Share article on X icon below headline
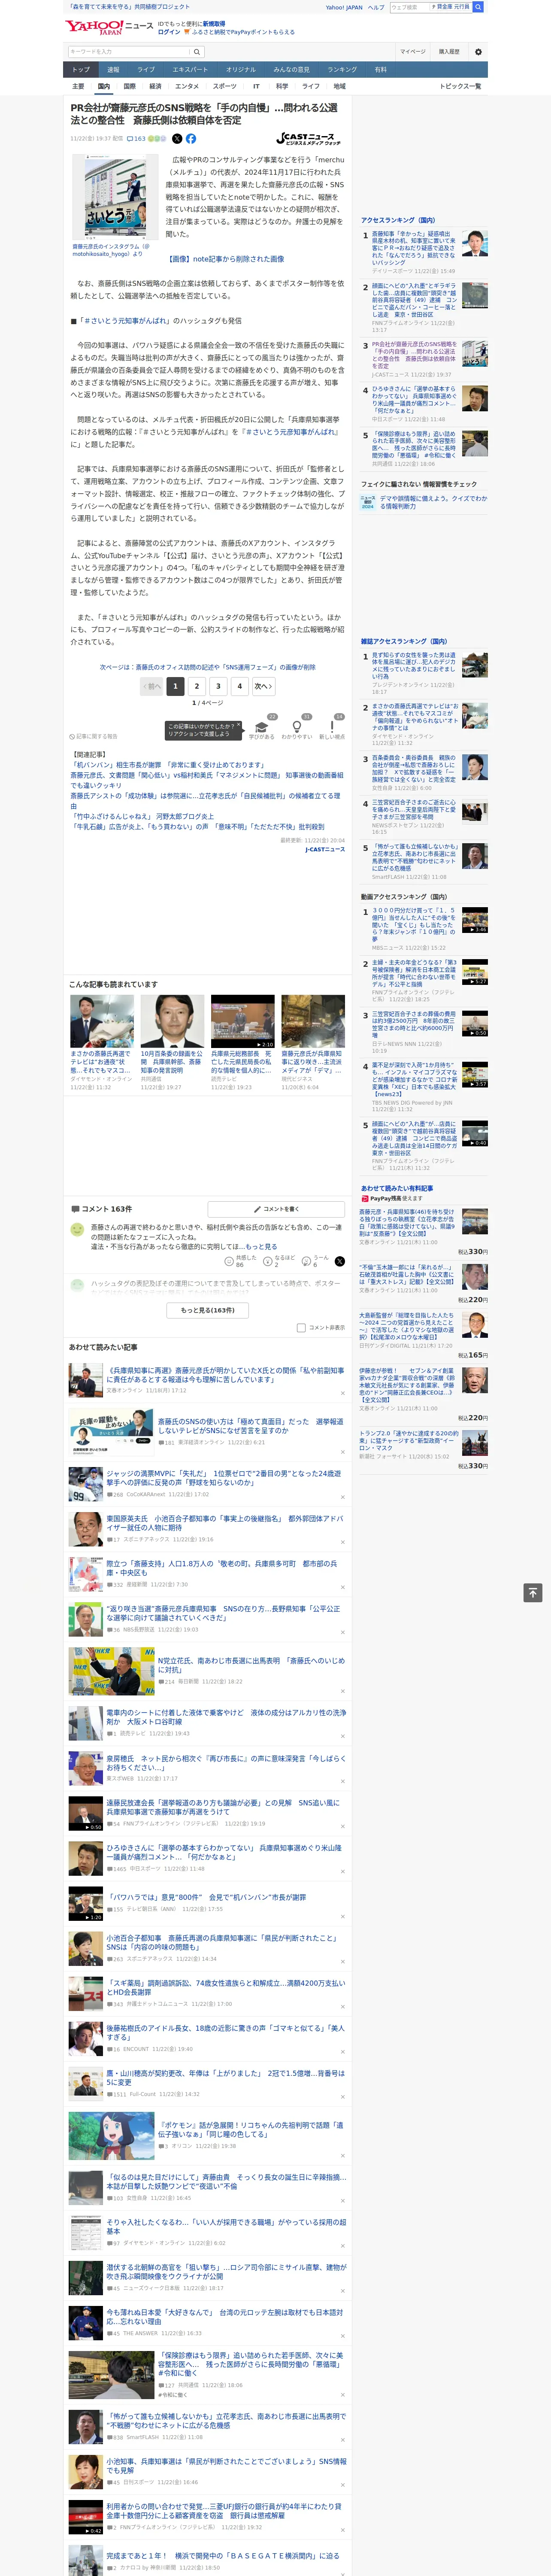This screenshot has width=551, height=2576. point(177,139)
